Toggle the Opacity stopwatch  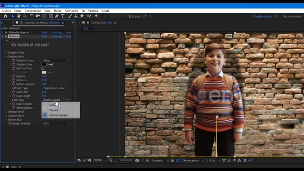[x=14, y=76]
